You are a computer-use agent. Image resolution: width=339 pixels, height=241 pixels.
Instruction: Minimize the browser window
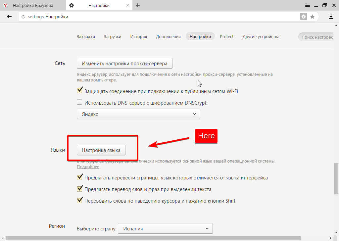coord(316,7)
